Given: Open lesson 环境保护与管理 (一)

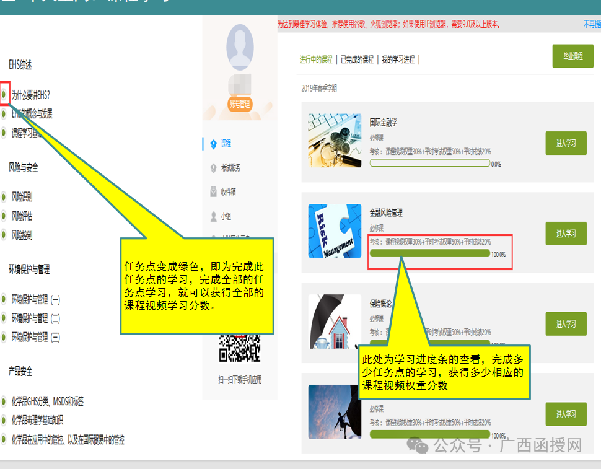Looking at the screenshot, I should pyautogui.click(x=36, y=300).
